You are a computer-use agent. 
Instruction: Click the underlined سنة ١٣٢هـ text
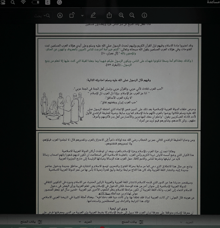click(x=105, y=194)
